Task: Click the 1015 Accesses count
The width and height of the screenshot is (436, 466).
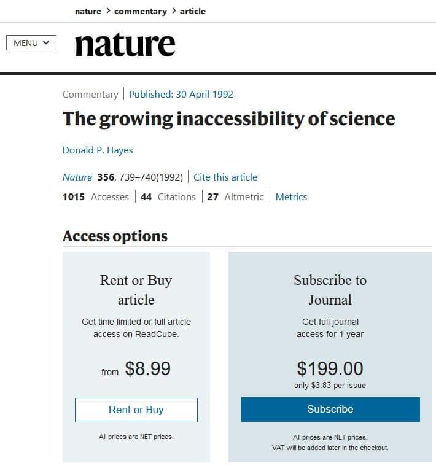Action: (x=96, y=197)
